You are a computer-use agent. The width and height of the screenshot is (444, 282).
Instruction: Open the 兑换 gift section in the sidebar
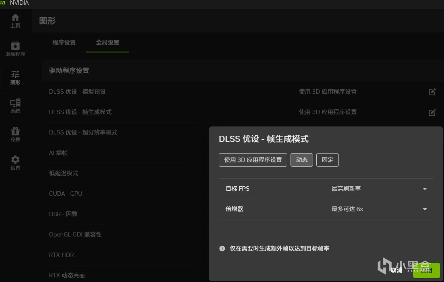pyautogui.click(x=15, y=134)
